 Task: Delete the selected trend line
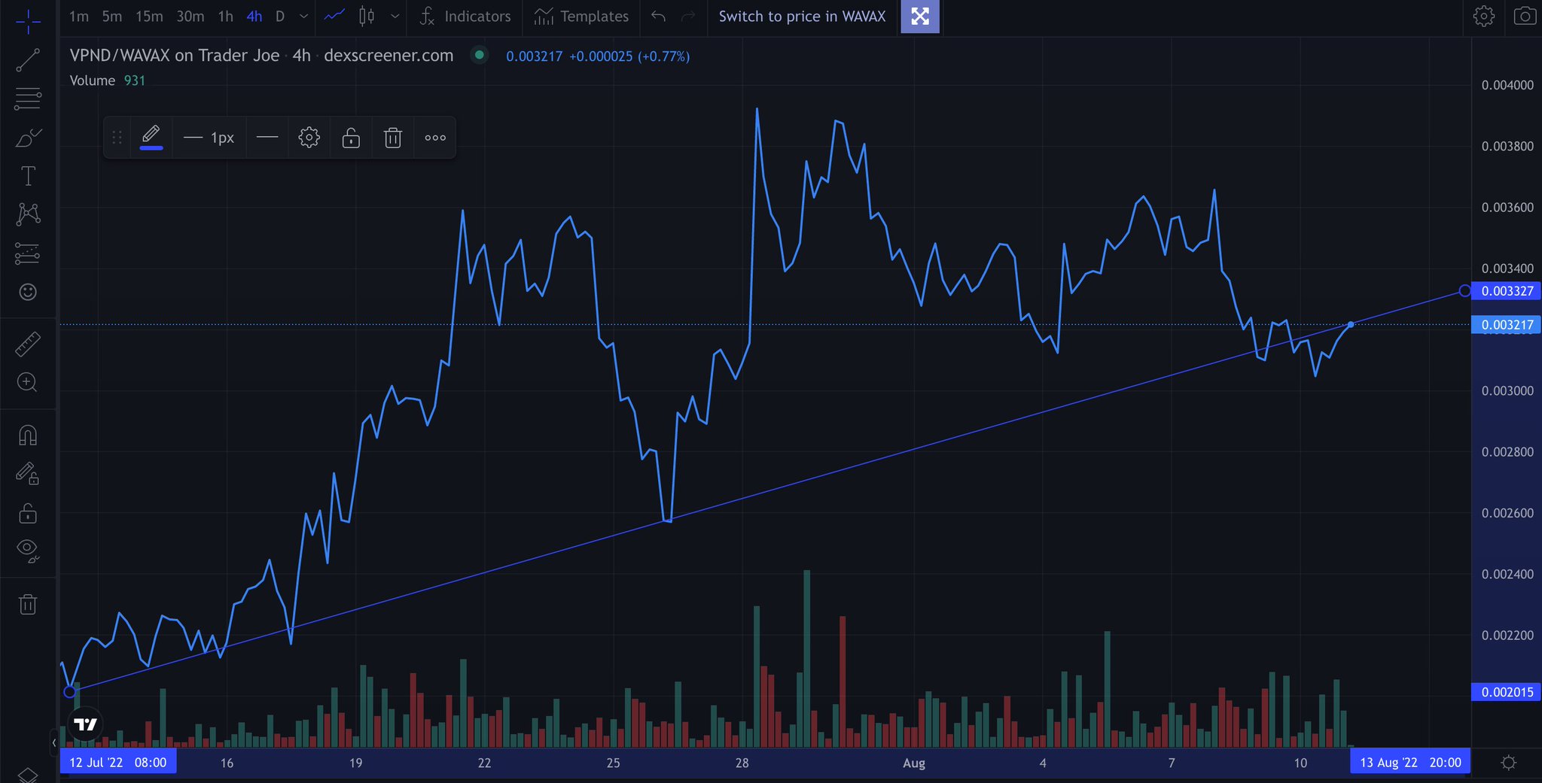tap(393, 138)
